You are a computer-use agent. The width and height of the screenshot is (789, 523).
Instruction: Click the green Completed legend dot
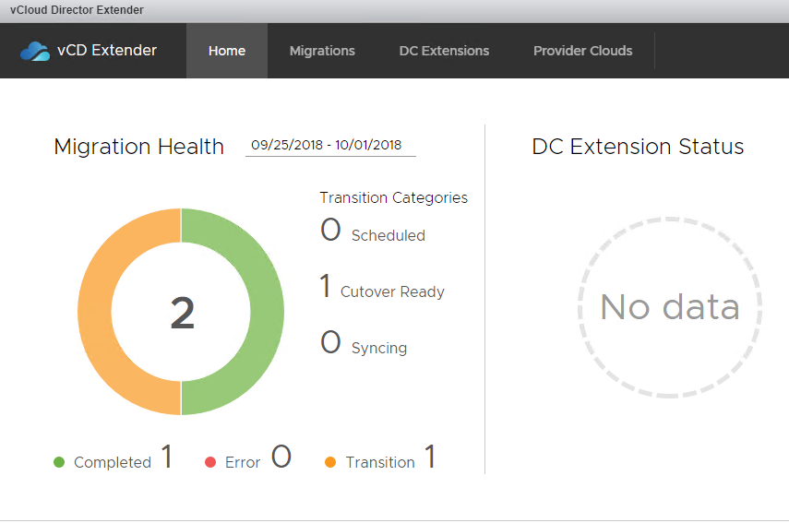[59, 462]
